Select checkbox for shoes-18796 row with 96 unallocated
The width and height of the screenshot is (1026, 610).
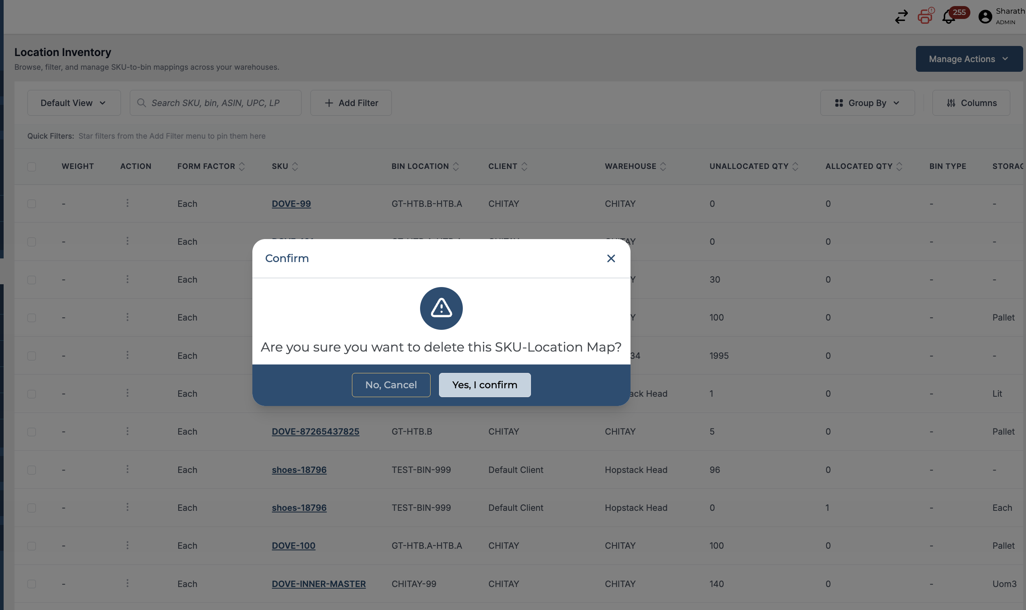pyautogui.click(x=31, y=470)
